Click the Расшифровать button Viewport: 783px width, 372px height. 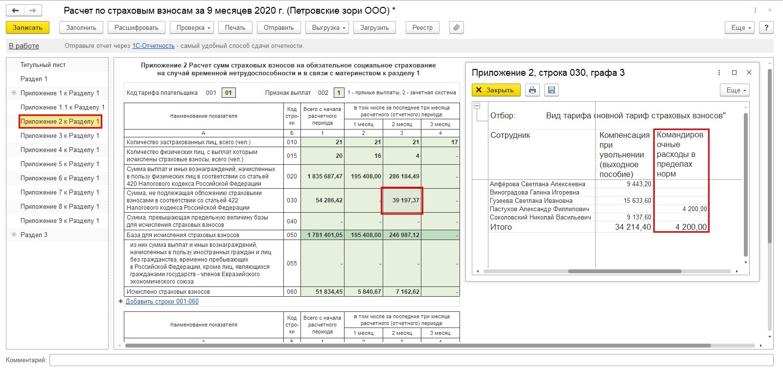137,28
